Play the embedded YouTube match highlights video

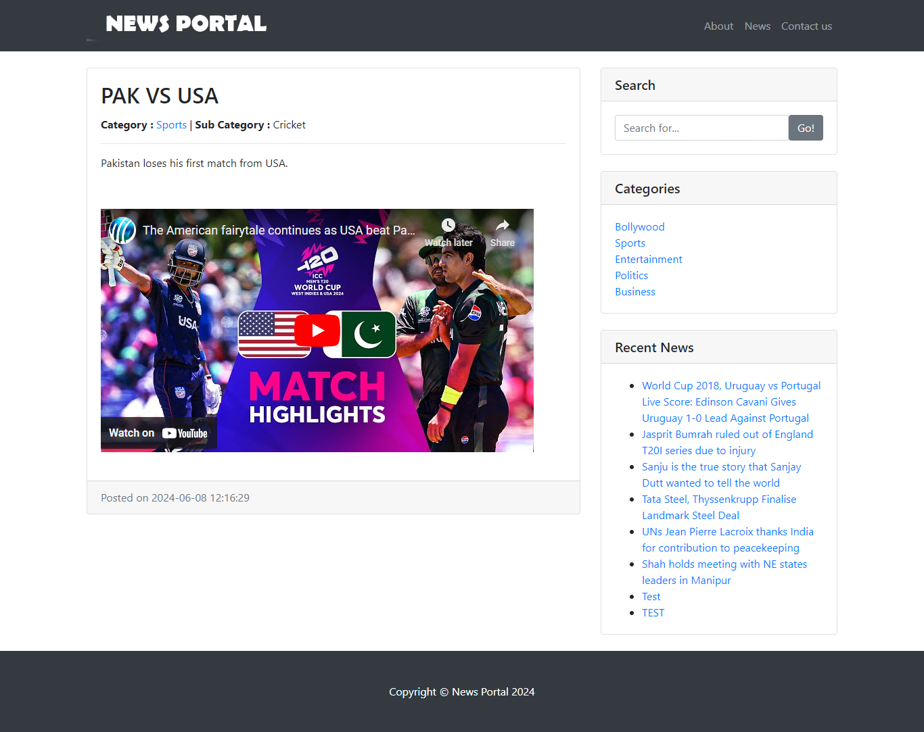317,331
